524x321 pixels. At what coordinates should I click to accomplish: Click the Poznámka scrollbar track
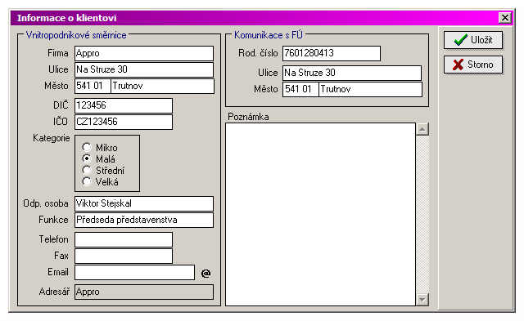point(422,214)
